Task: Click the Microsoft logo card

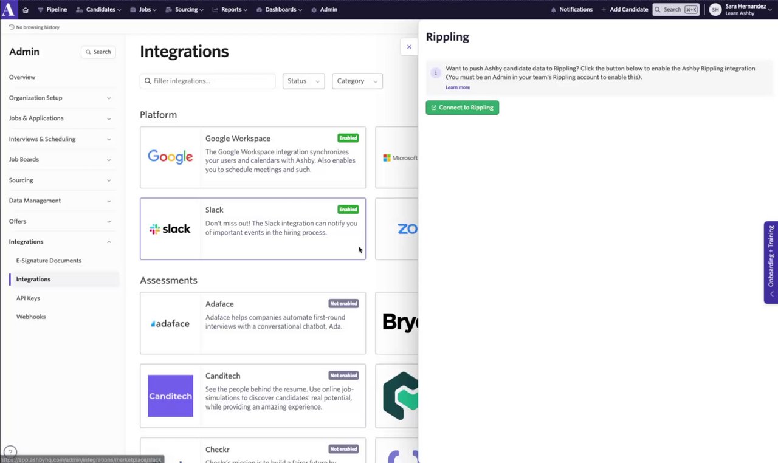Action: (x=398, y=157)
